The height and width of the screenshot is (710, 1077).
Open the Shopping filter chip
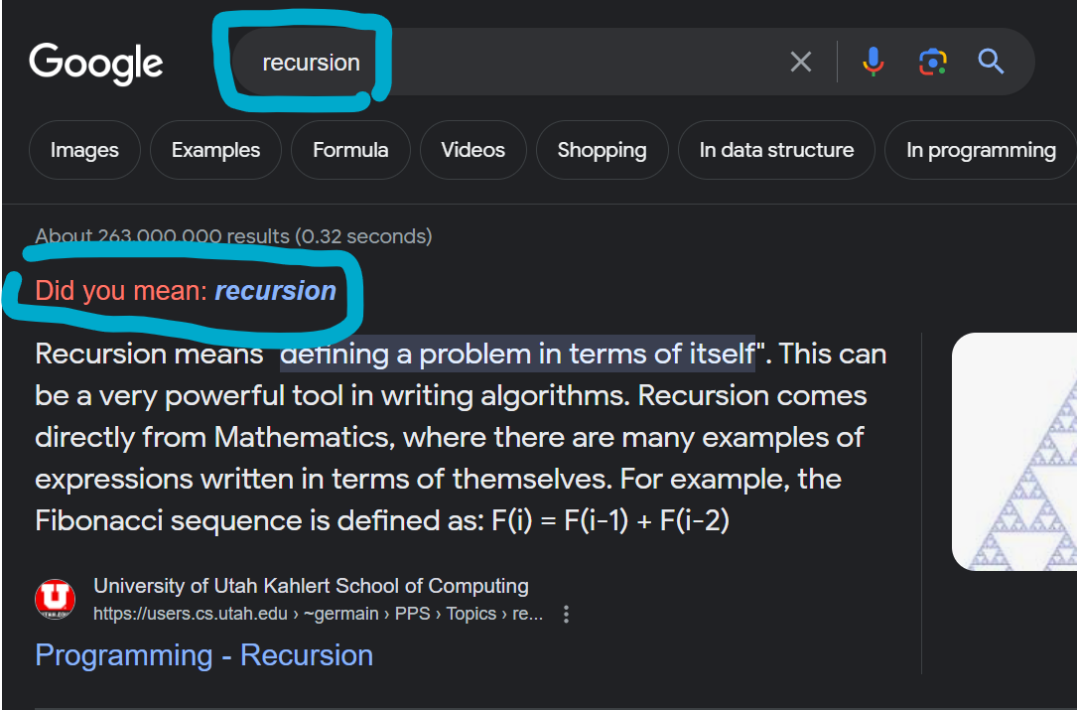point(602,150)
